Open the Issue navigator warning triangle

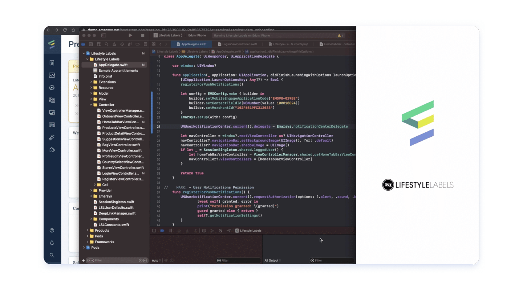(x=114, y=44)
